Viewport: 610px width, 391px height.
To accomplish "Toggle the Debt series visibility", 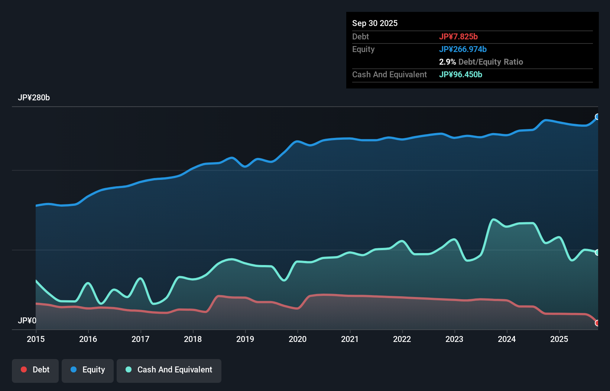I will (x=35, y=370).
